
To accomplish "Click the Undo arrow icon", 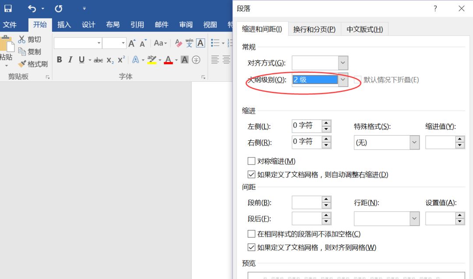I will pos(32,8).
